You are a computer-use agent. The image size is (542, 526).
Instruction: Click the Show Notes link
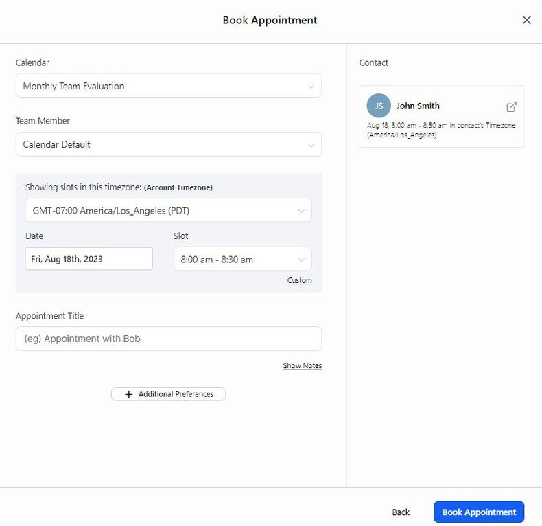pos(303,366)
